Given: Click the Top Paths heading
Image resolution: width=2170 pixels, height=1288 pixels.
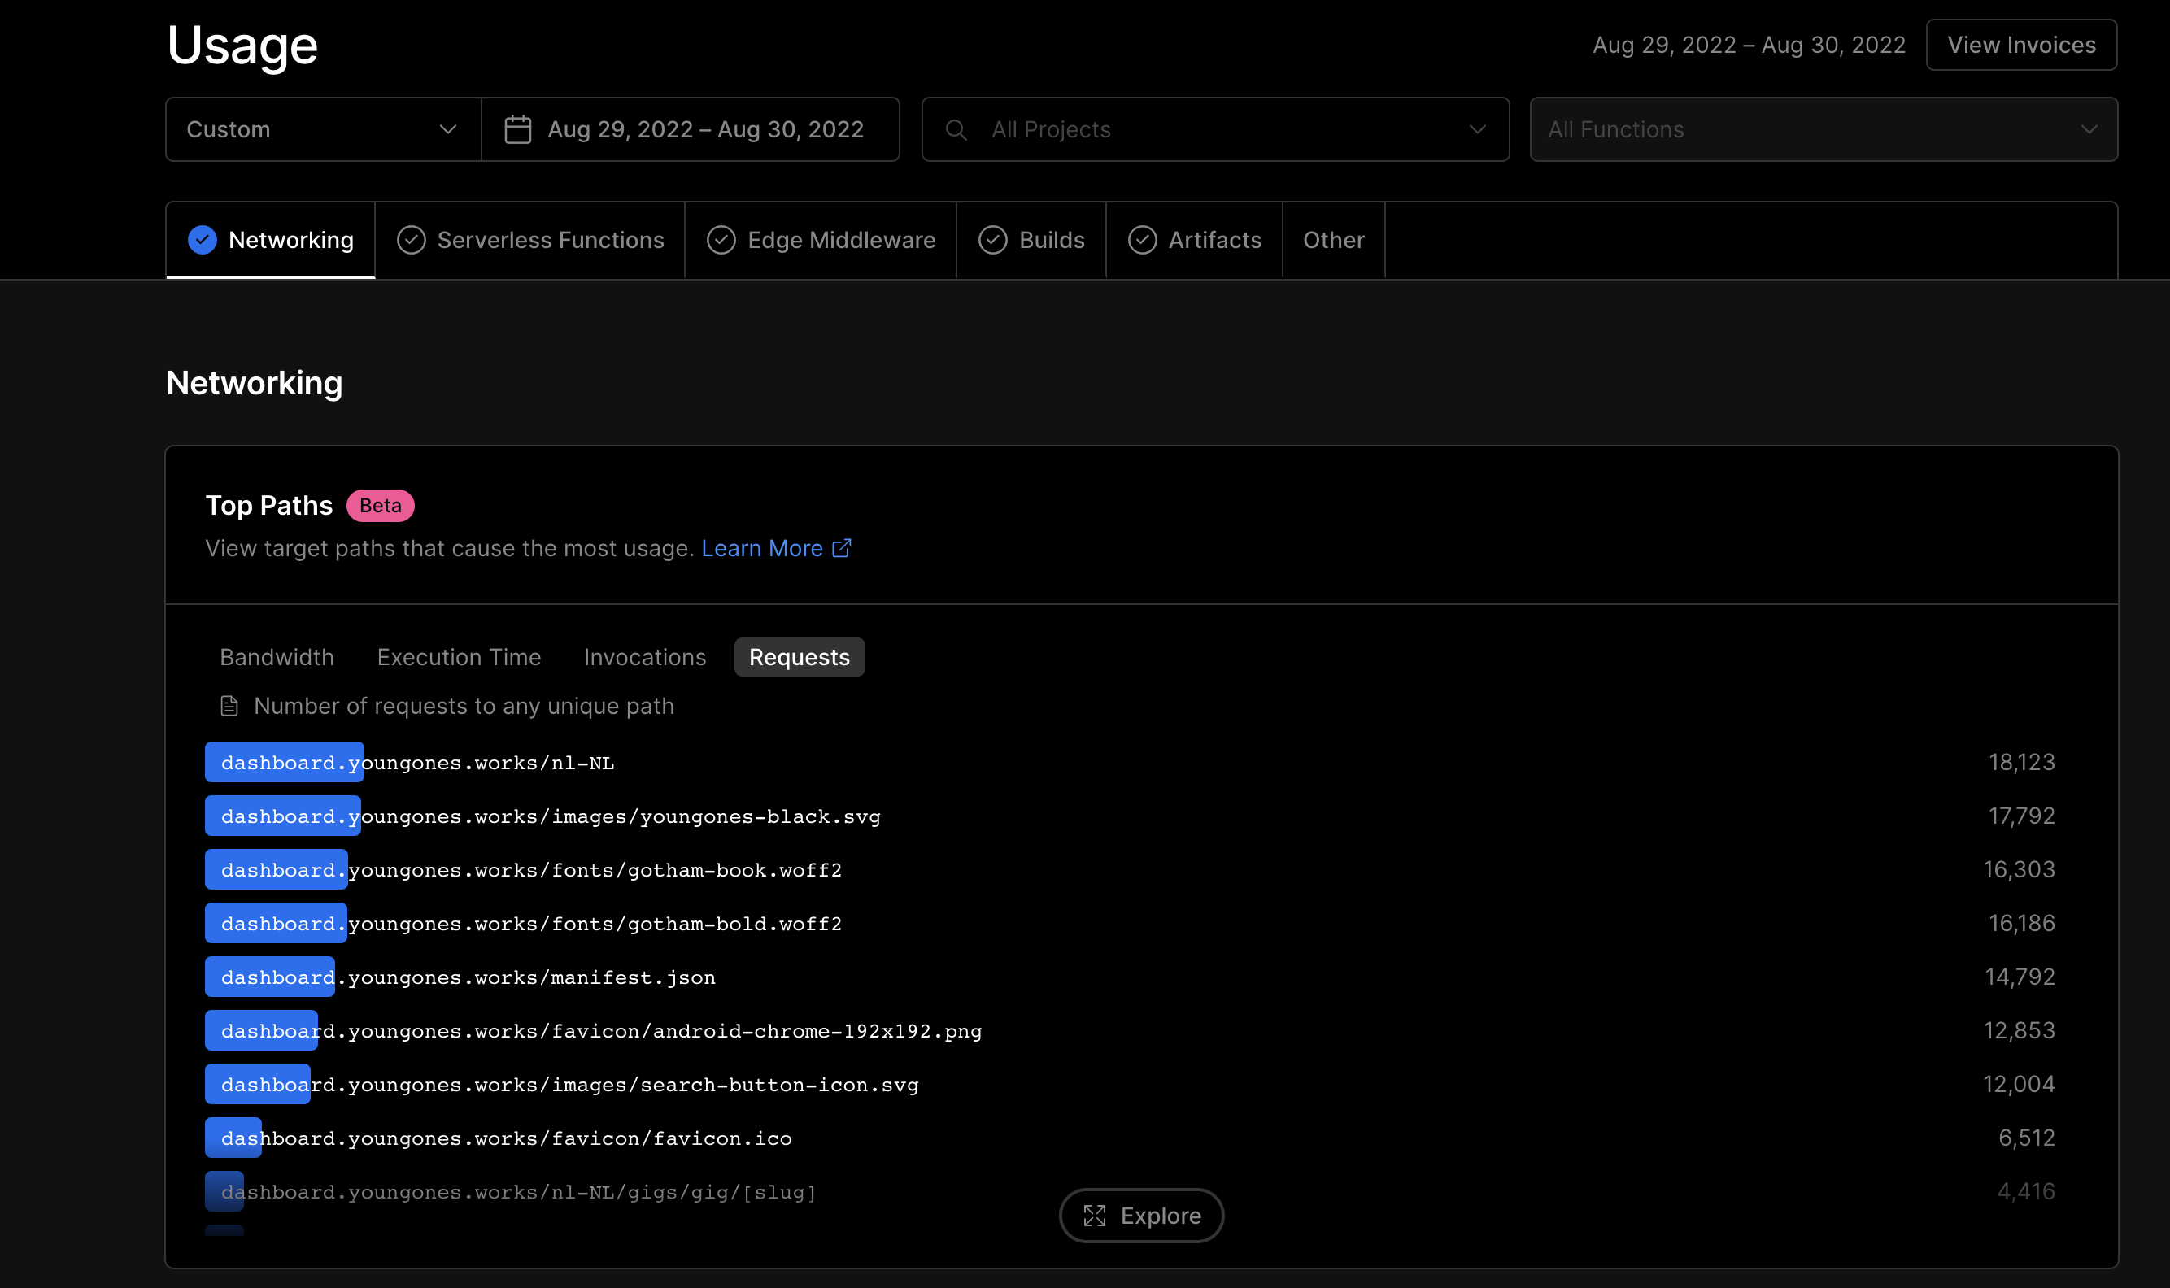Looking at the screenshot, I should [269, 505].
